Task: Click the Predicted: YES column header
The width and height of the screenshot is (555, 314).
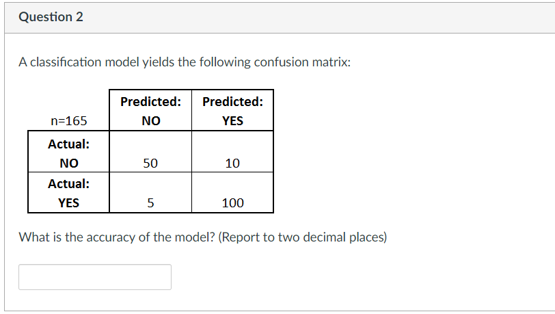Action: pos(232,111)
